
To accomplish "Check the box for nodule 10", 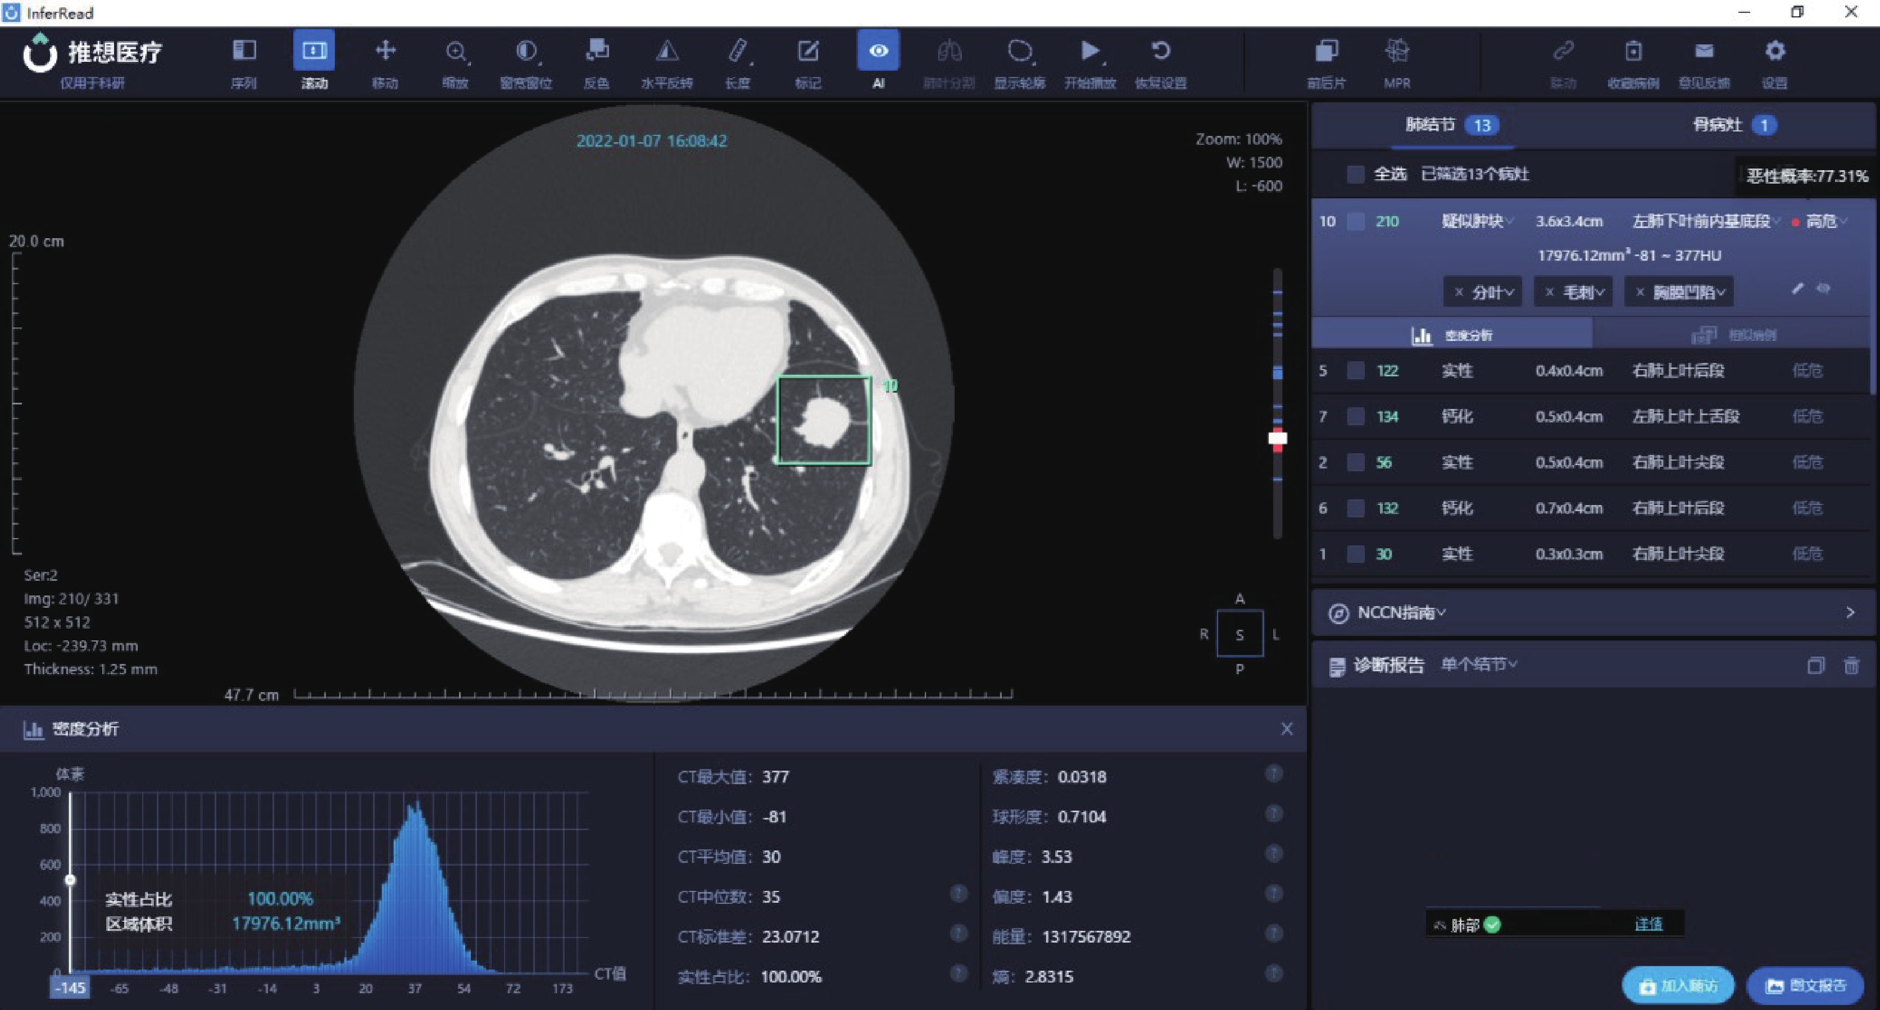I will tap(1355, 221).
